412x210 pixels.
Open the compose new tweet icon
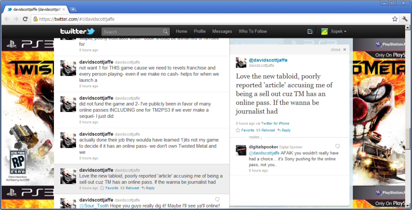pyautogui.click(x=310, y=31)
